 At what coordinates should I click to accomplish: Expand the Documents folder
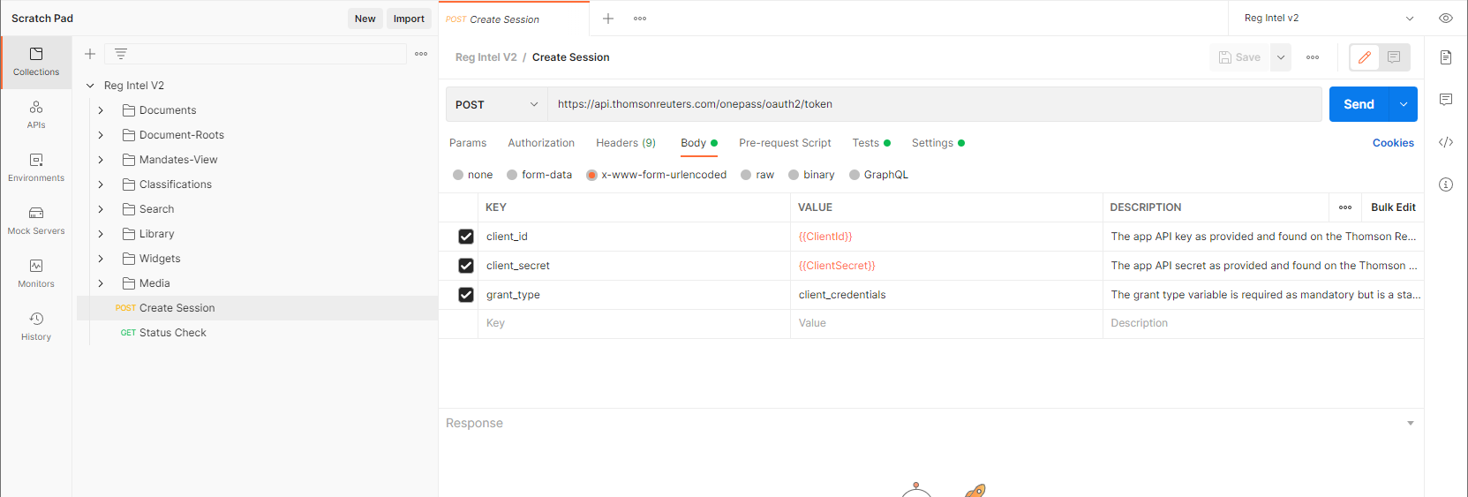click(101, 110)
